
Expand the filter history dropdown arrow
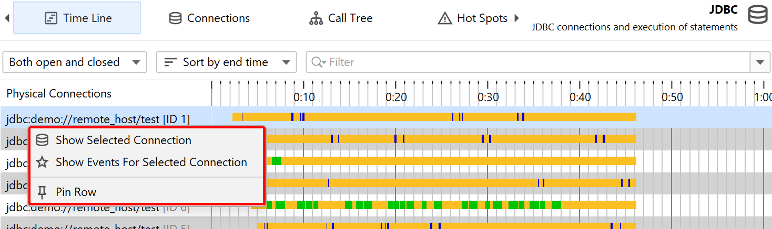tap(760, 62)
